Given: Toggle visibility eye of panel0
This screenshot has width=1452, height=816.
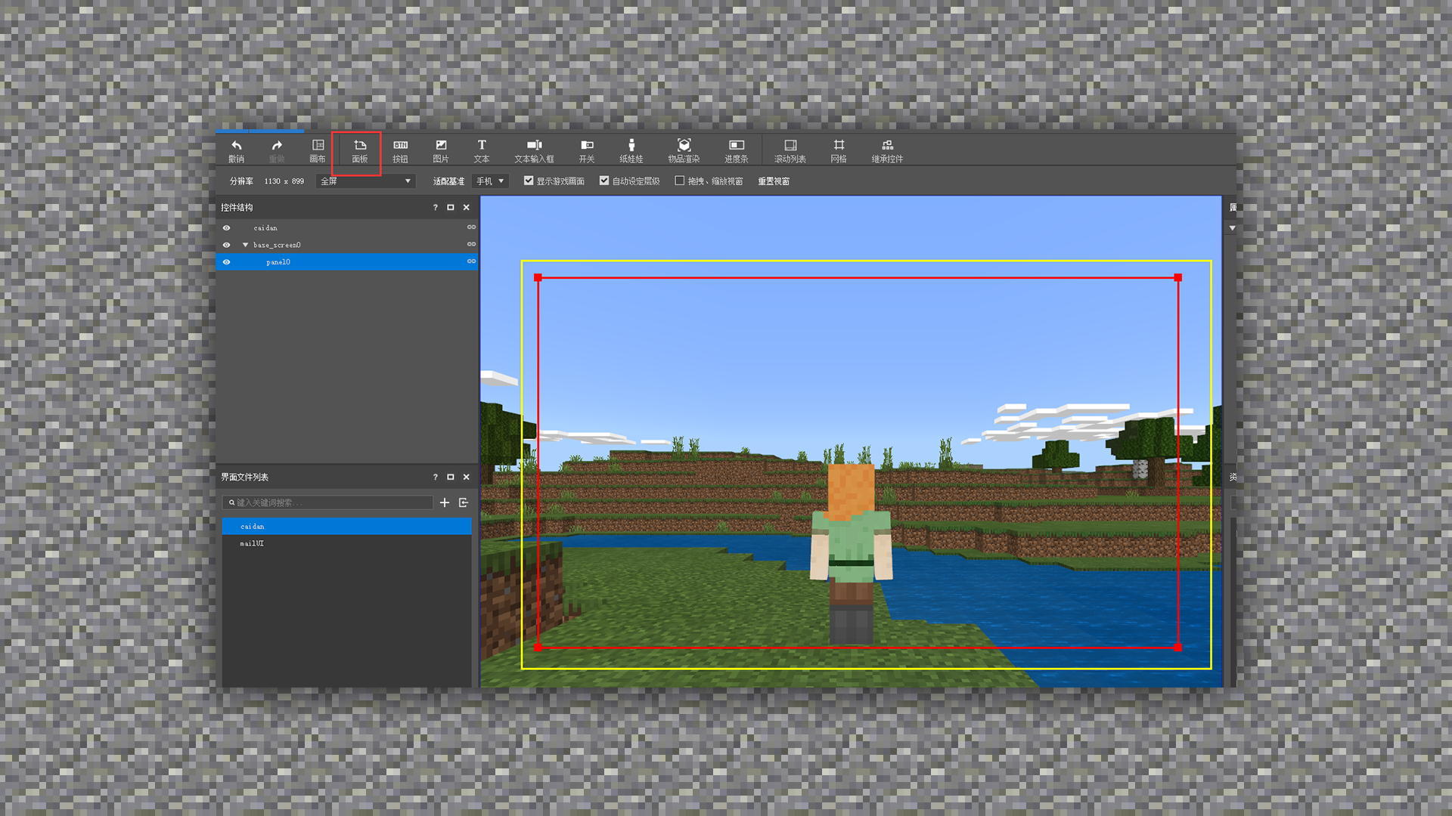Looking at the screenshot, I should click(x=226, y=262).
